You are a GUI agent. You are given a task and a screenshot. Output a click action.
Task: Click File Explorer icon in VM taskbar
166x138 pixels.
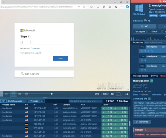[x=20, y=94]
